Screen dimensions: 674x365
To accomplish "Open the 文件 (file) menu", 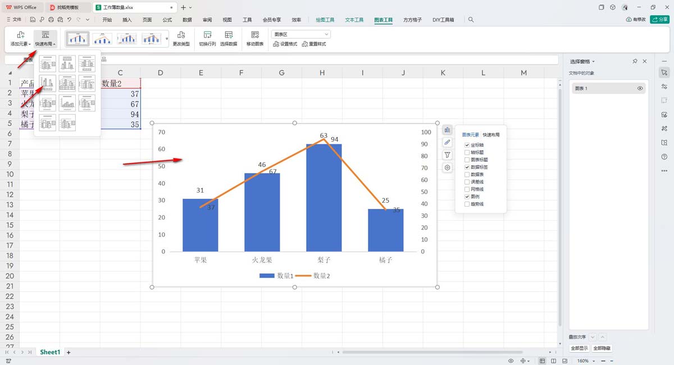I will click(x=13, y=20).
